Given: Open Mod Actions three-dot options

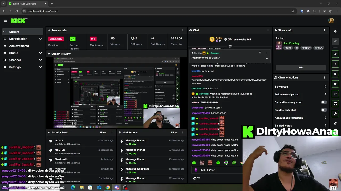Looking at the screenshot, I should 183,132.
